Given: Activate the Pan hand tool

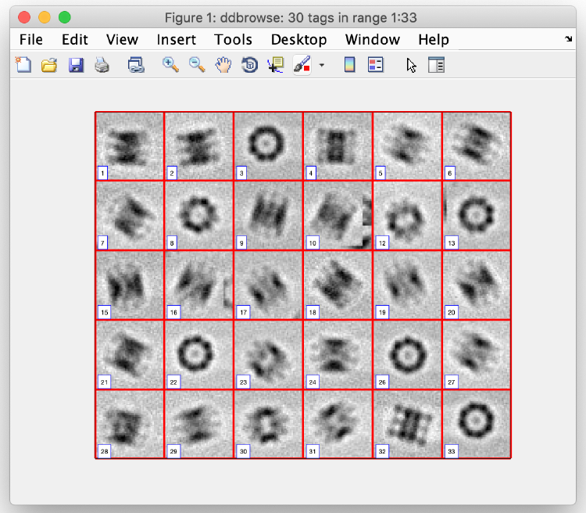Looking at the screenshot, I should [x=223, y=65].
